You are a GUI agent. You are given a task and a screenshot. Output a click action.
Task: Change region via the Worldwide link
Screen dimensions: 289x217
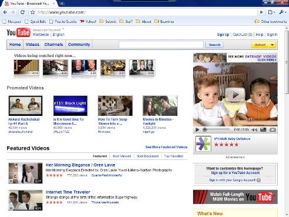(x=41, y=35)
